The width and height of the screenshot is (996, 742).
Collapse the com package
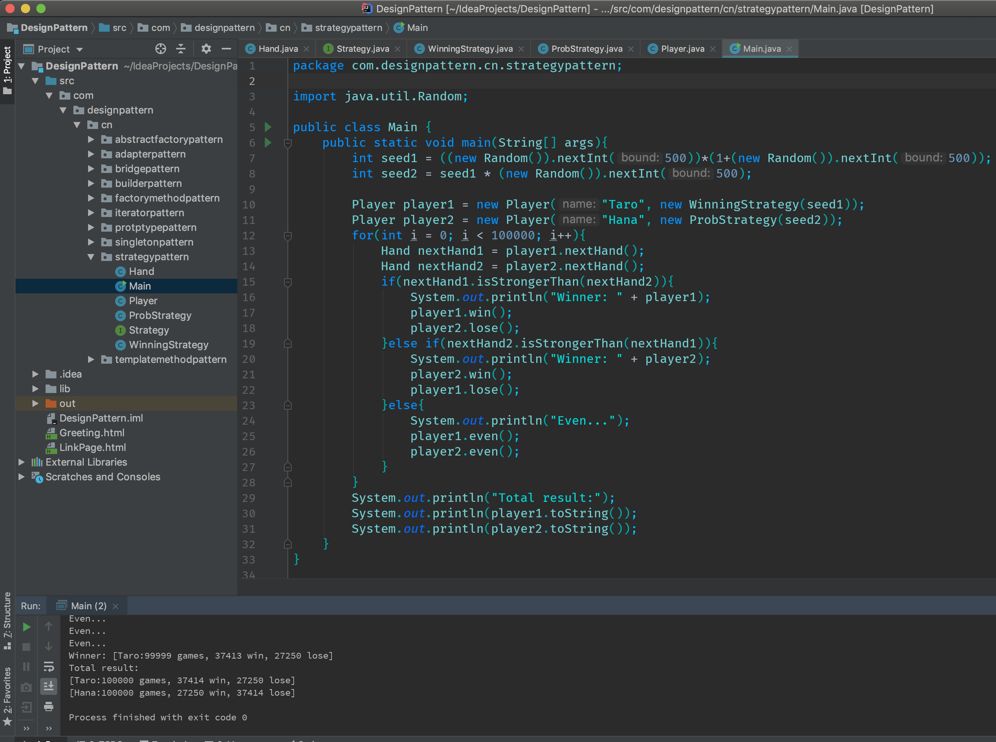(x=49, y=96)
